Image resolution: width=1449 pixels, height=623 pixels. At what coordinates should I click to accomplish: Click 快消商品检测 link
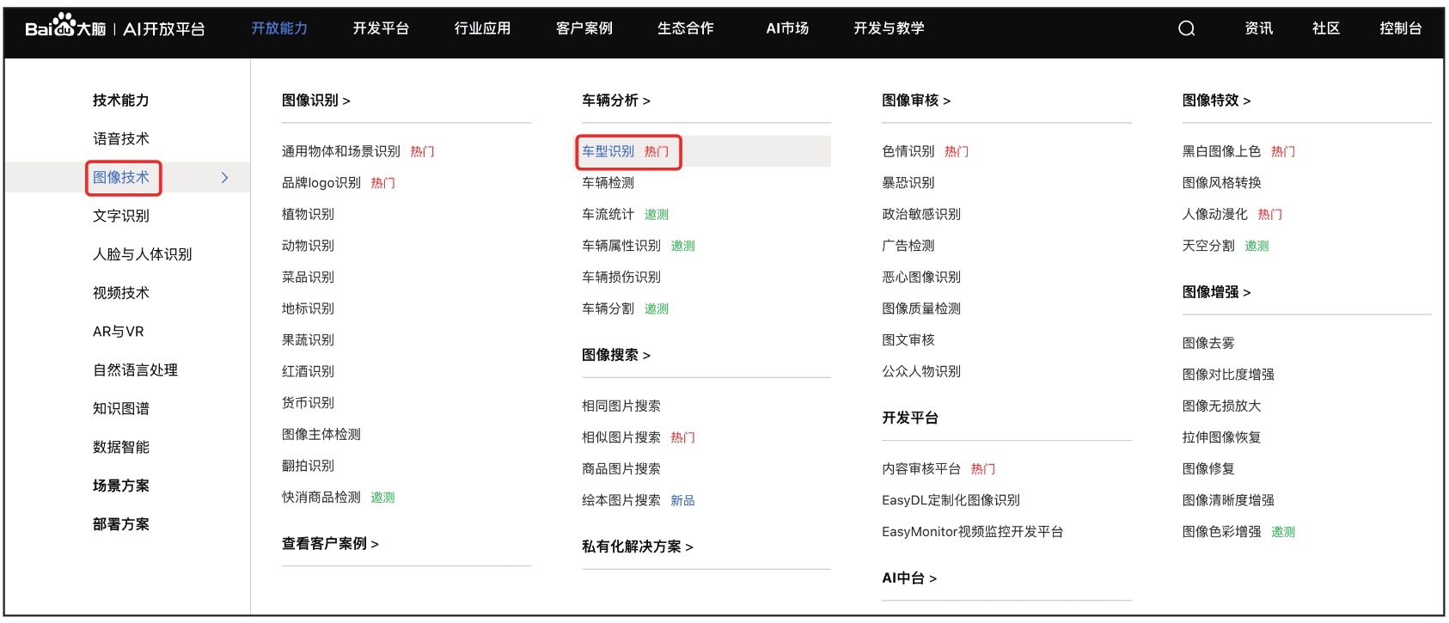(x=321, y=498)
